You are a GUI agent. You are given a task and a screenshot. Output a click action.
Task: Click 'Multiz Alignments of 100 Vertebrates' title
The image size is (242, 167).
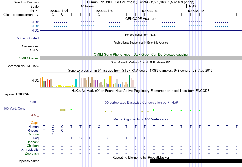tap(141, 119)
